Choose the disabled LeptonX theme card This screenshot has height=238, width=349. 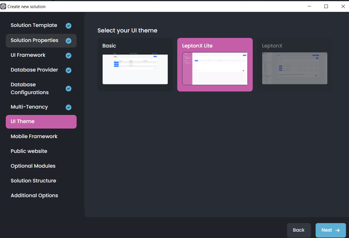point(295,65)
